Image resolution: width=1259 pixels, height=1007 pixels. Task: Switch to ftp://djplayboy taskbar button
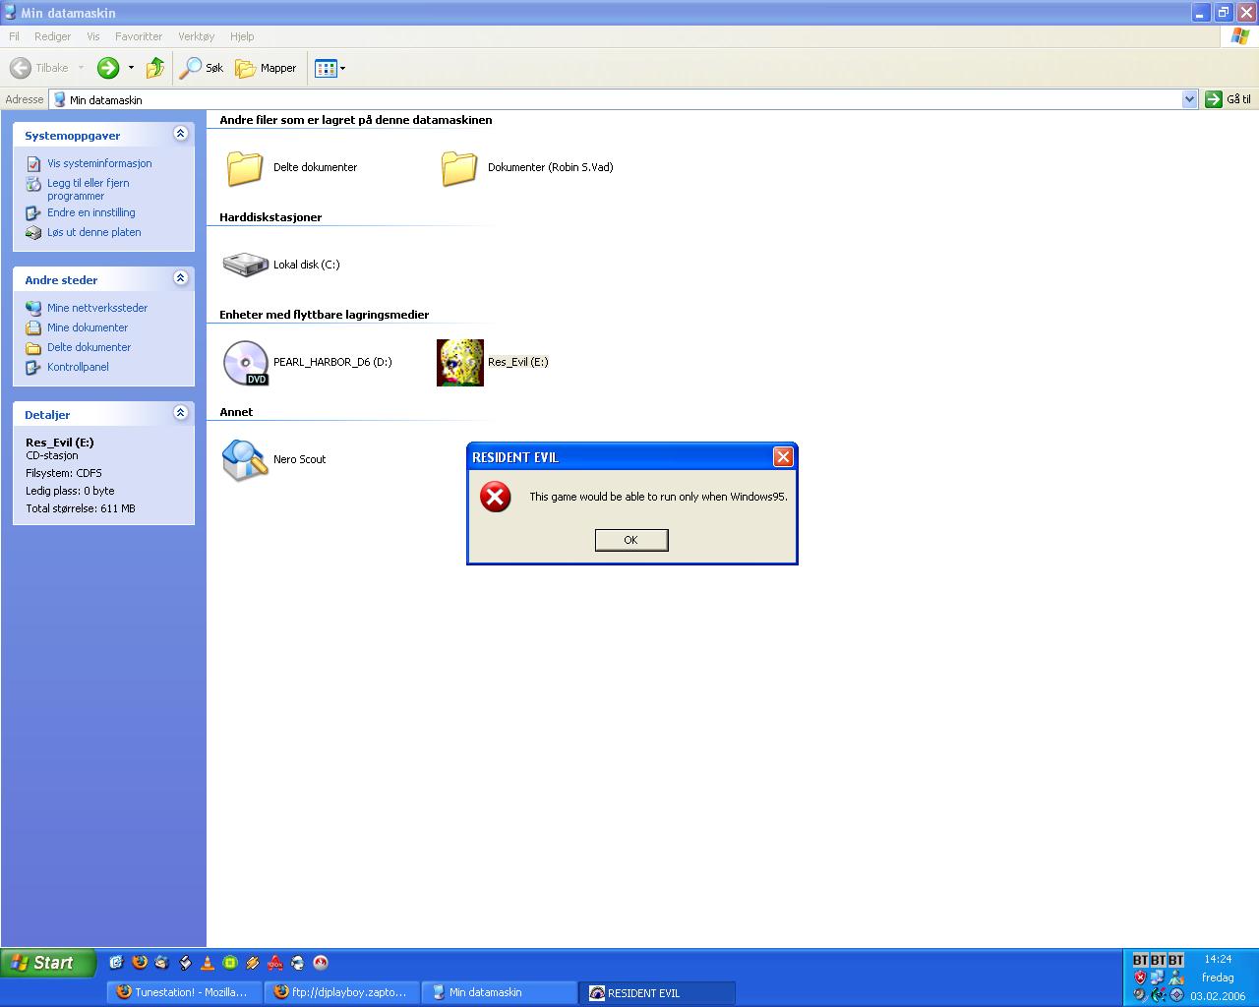(x=342, y=992)
